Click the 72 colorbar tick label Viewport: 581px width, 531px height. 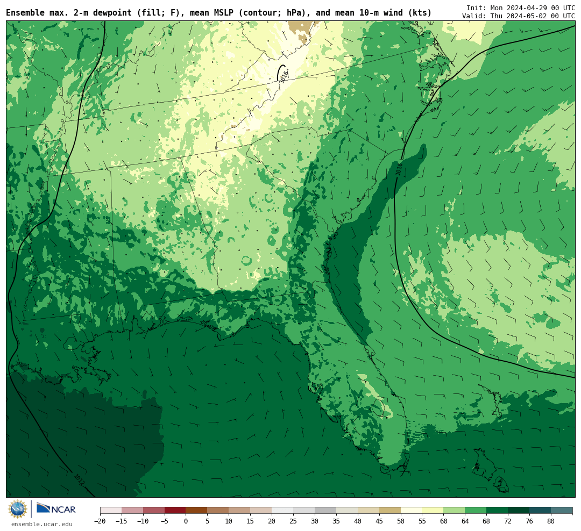(x=508, y=521)
